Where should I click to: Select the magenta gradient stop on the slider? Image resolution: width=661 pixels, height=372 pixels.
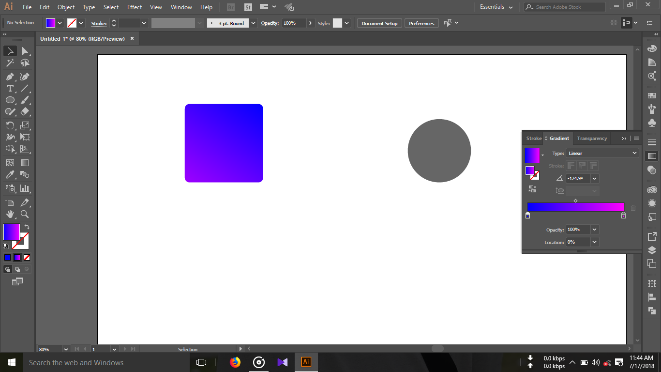(x=623, y=215)
